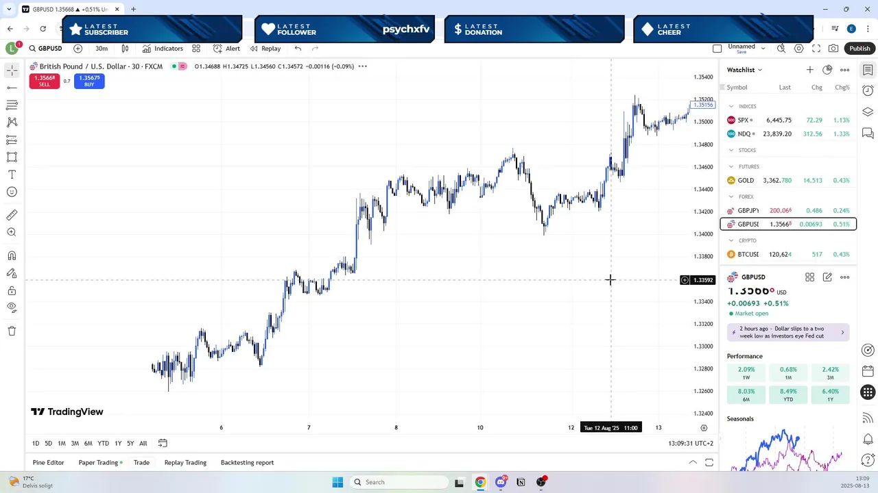
Task: Toggle the chart layout square checkbox
Action: click(x=717, y=49)
